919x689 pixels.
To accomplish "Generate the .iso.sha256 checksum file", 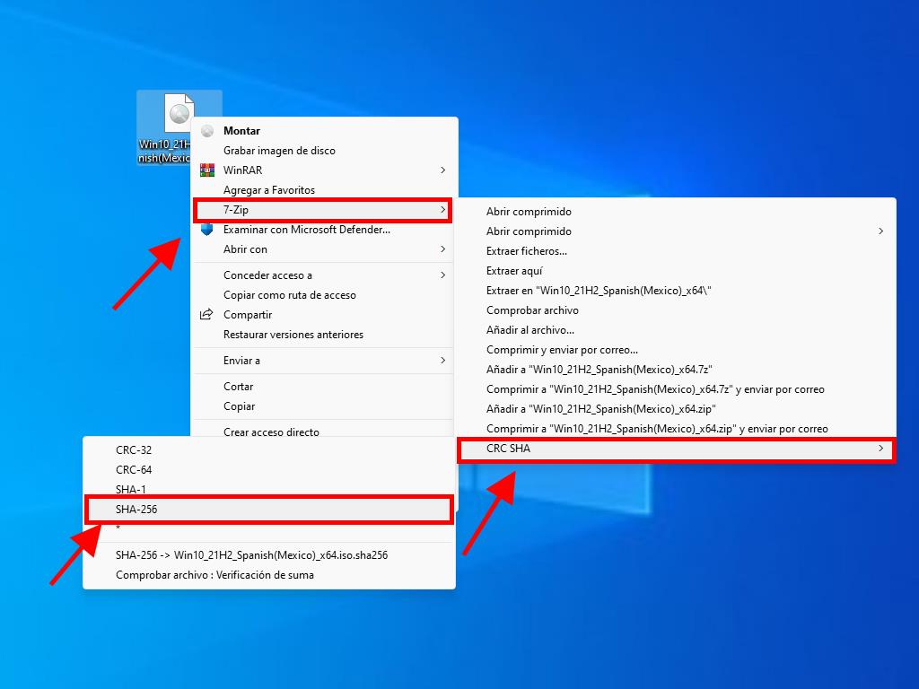I will (251, 555).
